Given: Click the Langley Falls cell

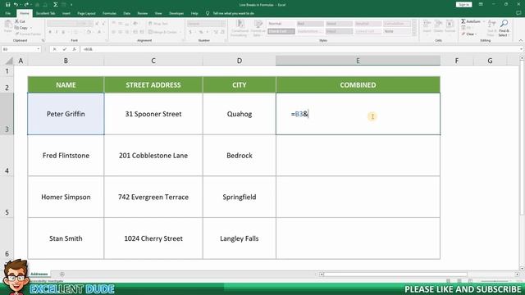Looking at the screenshot, I should click(240, 238).
